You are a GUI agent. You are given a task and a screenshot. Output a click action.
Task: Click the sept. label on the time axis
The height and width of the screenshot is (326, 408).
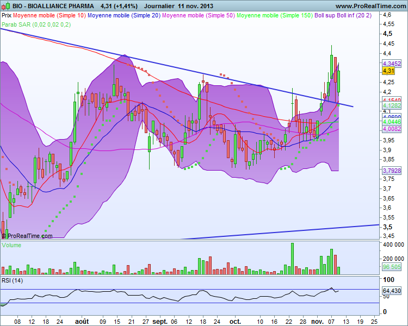point(160,322)
